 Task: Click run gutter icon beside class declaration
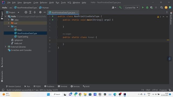click(x=53, y=16)
